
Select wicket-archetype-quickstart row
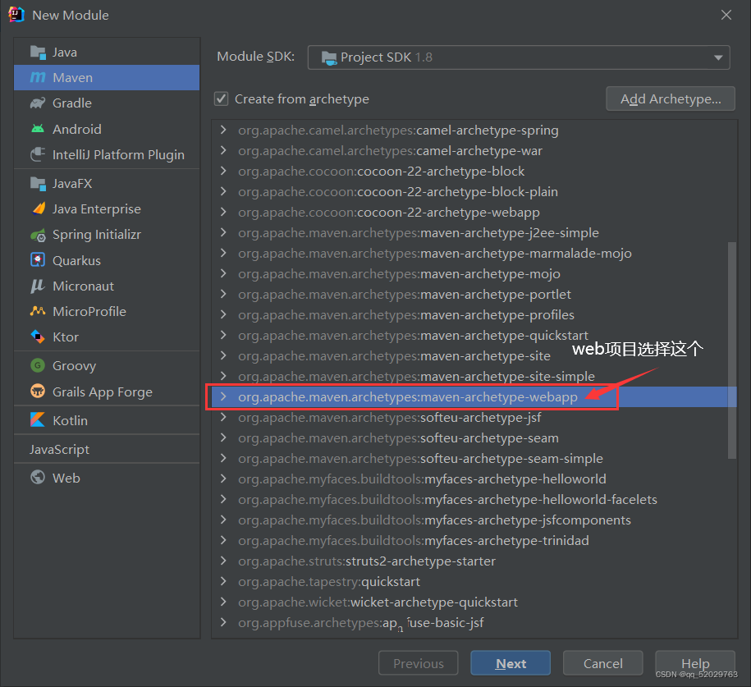point(474,602)
